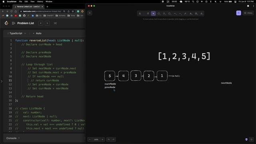The height and width of the screenshot is (144, 256).
Task: Click the browser home button
Action: click(x=16, y=12)
